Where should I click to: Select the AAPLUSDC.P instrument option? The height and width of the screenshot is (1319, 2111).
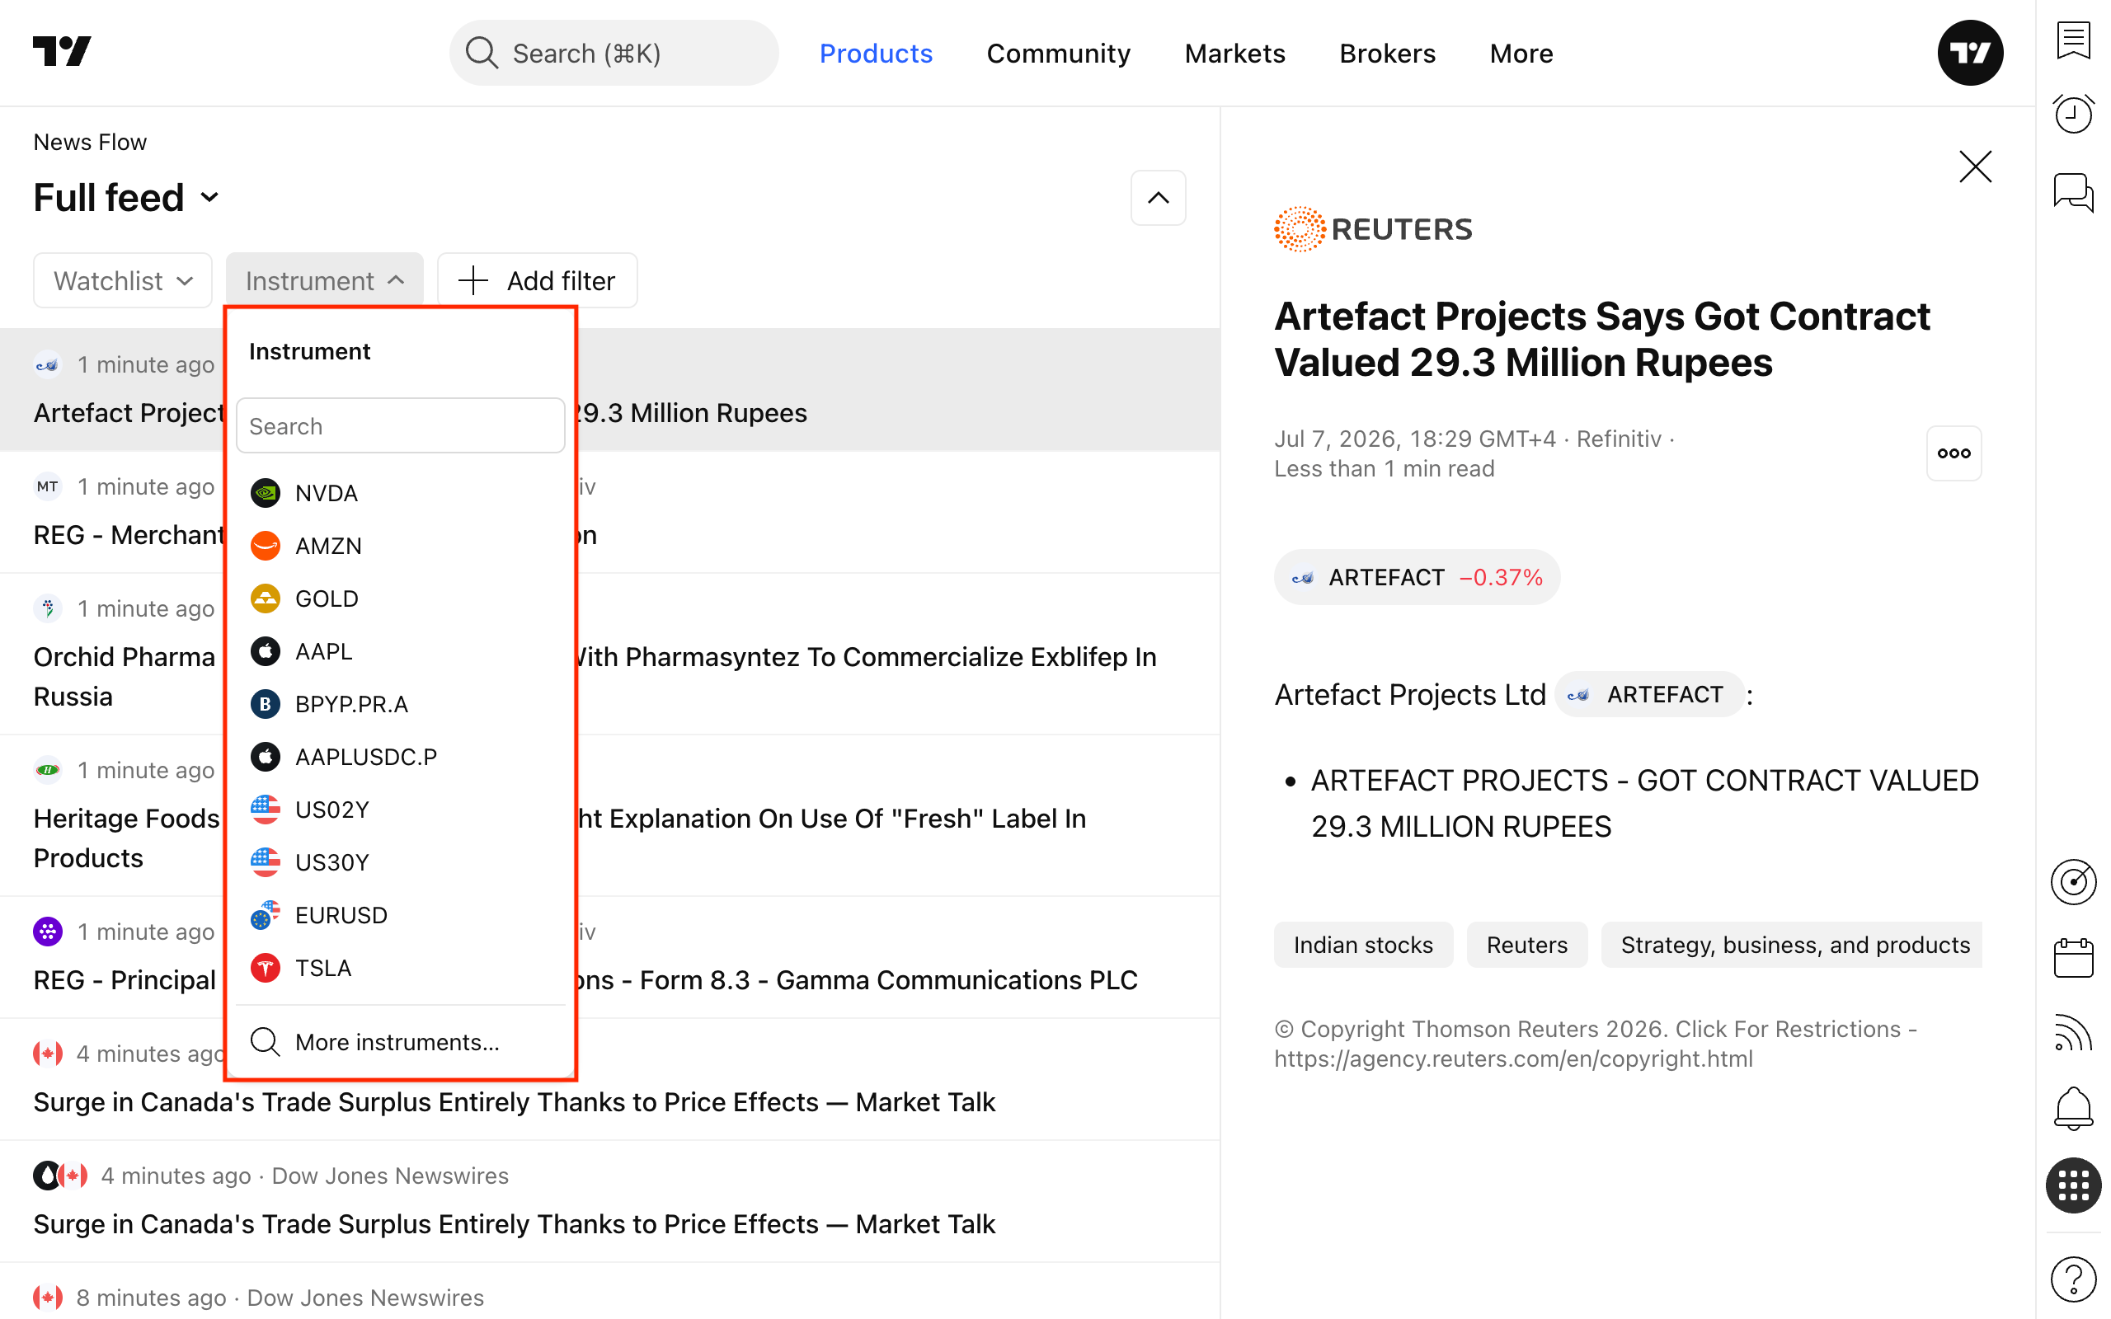pos(402,758)
